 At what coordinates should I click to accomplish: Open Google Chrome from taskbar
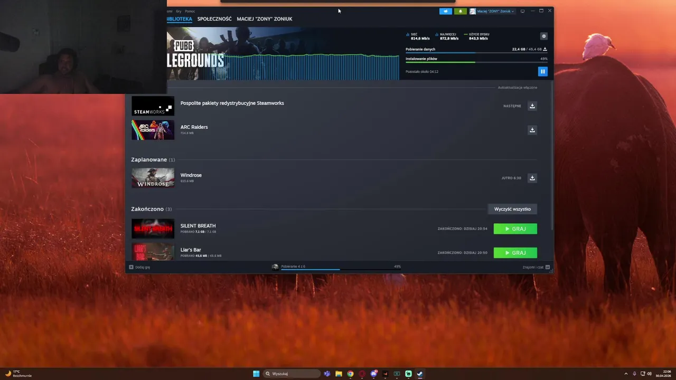350,374
